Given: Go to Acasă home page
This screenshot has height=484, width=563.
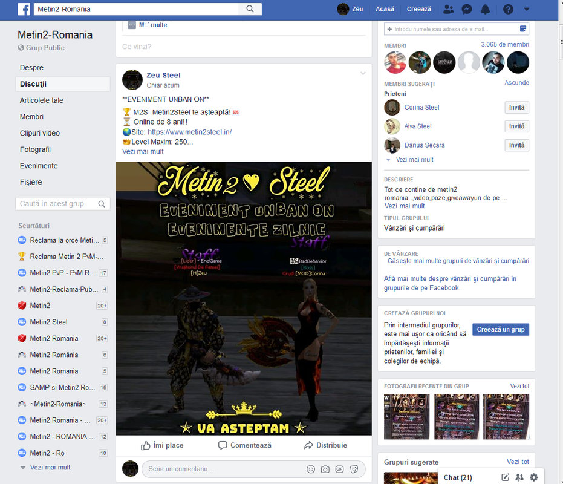Looking at the screenshot, I should pos(385,9).
